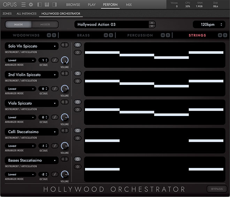Solo the Strings section

point(225,35)
